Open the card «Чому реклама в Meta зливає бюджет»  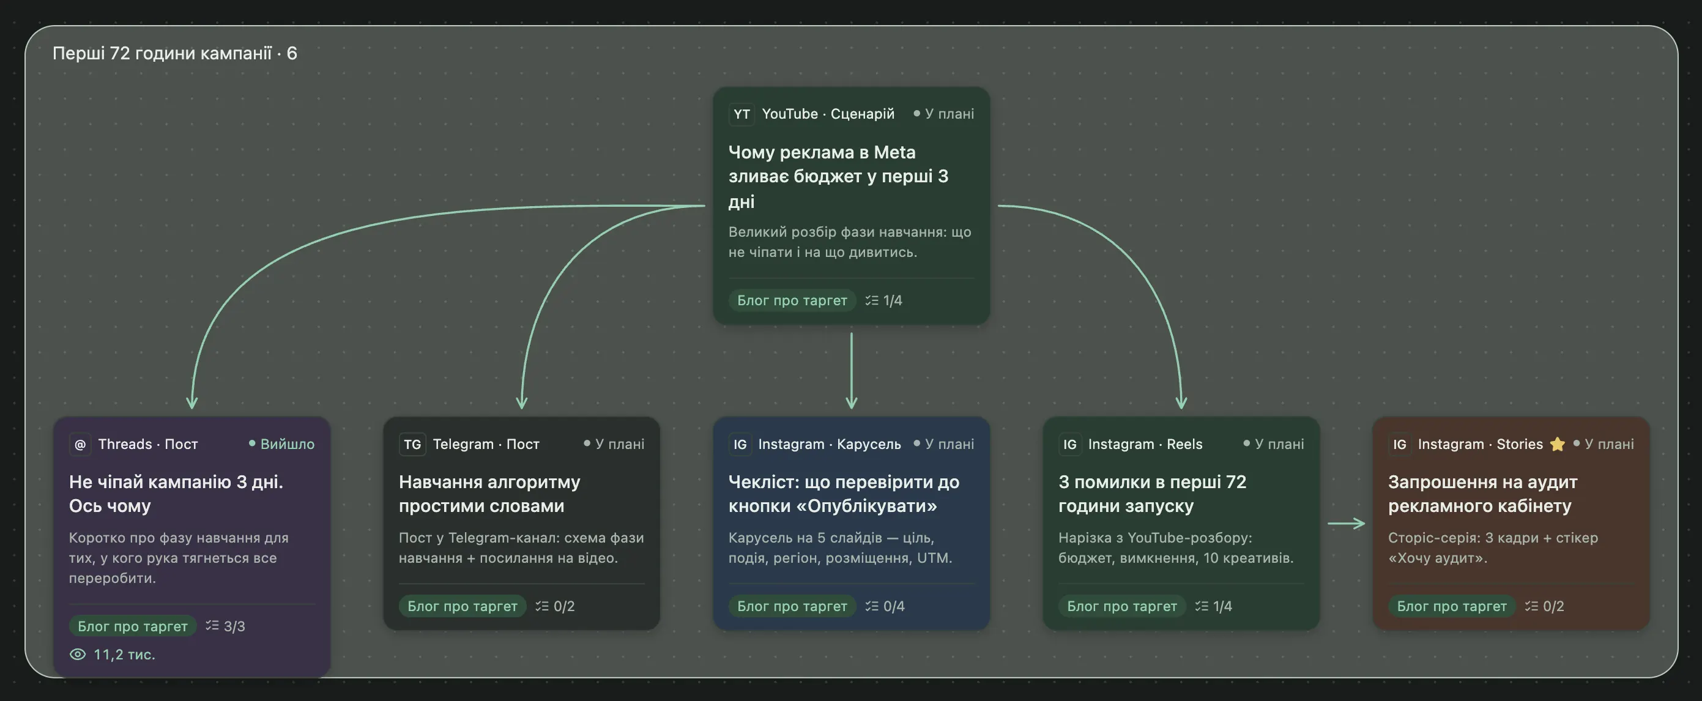851,206
